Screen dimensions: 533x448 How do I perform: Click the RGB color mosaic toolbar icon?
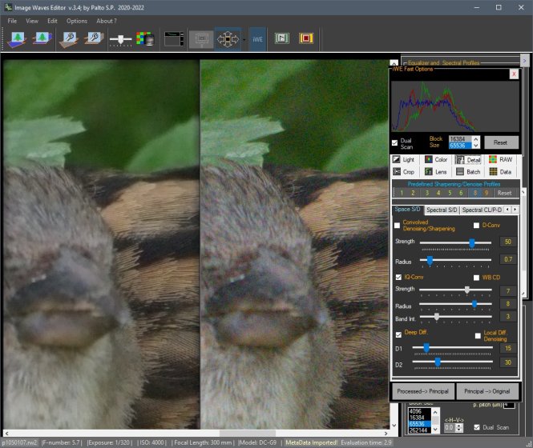pyautogui.click(x=145, y=39)
